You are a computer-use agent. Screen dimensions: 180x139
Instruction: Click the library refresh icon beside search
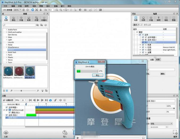click(46, 25)
